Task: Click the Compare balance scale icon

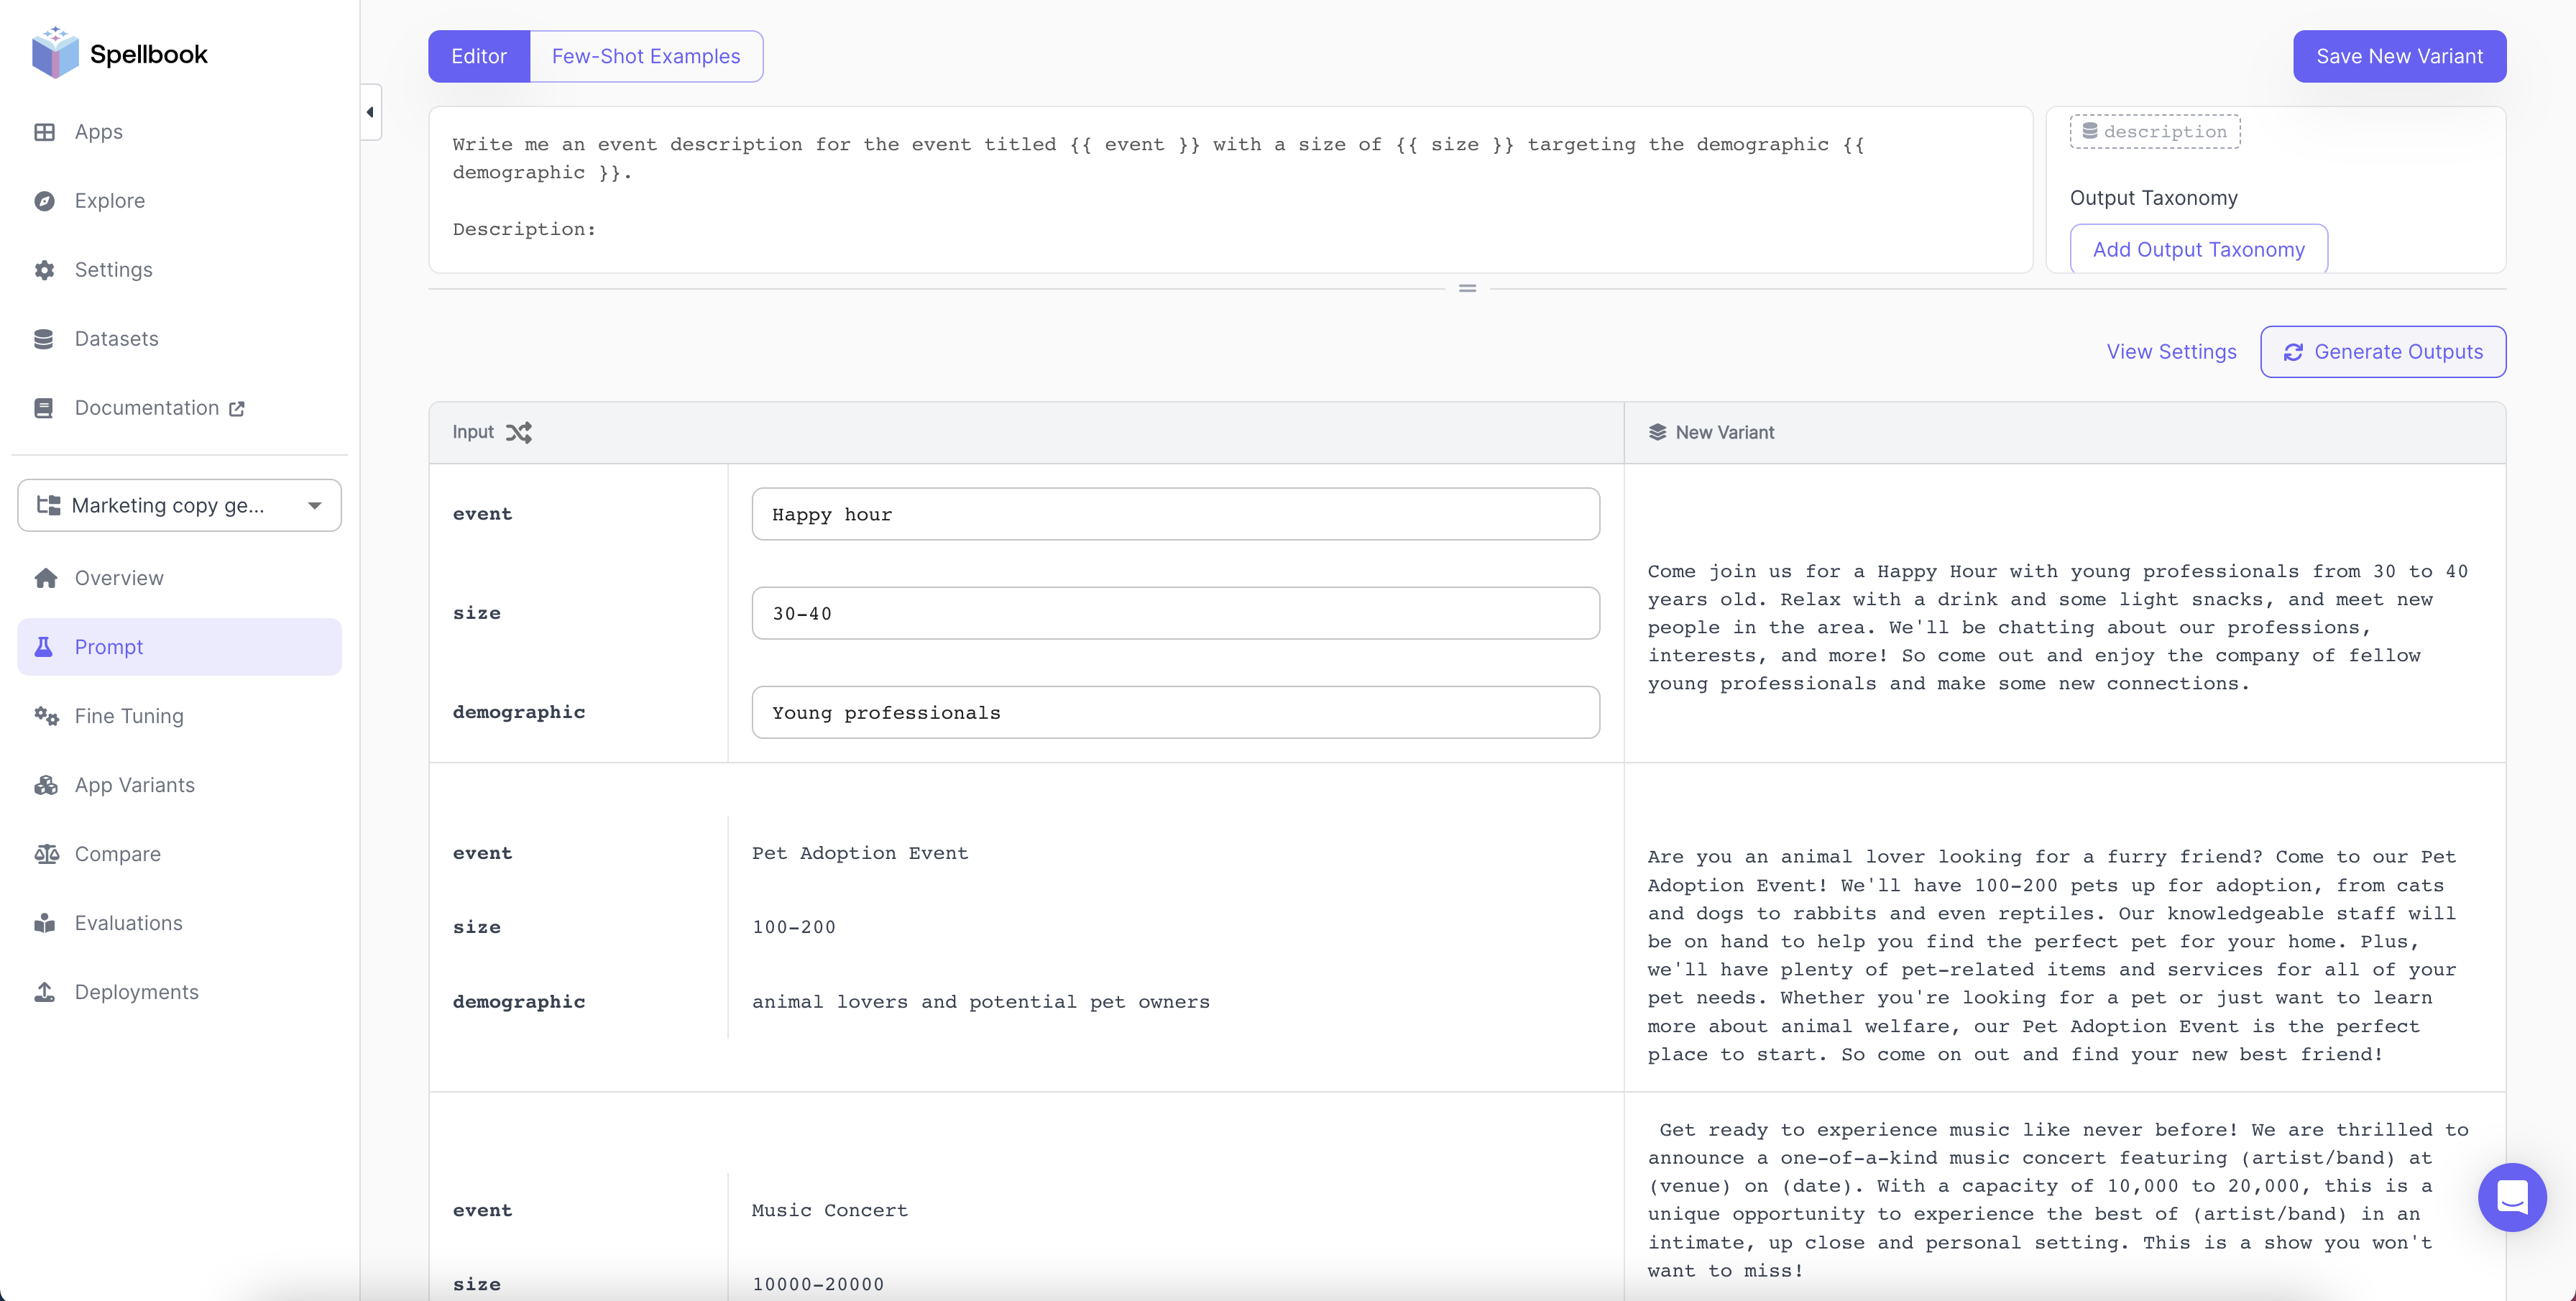Action: point(46,854)
